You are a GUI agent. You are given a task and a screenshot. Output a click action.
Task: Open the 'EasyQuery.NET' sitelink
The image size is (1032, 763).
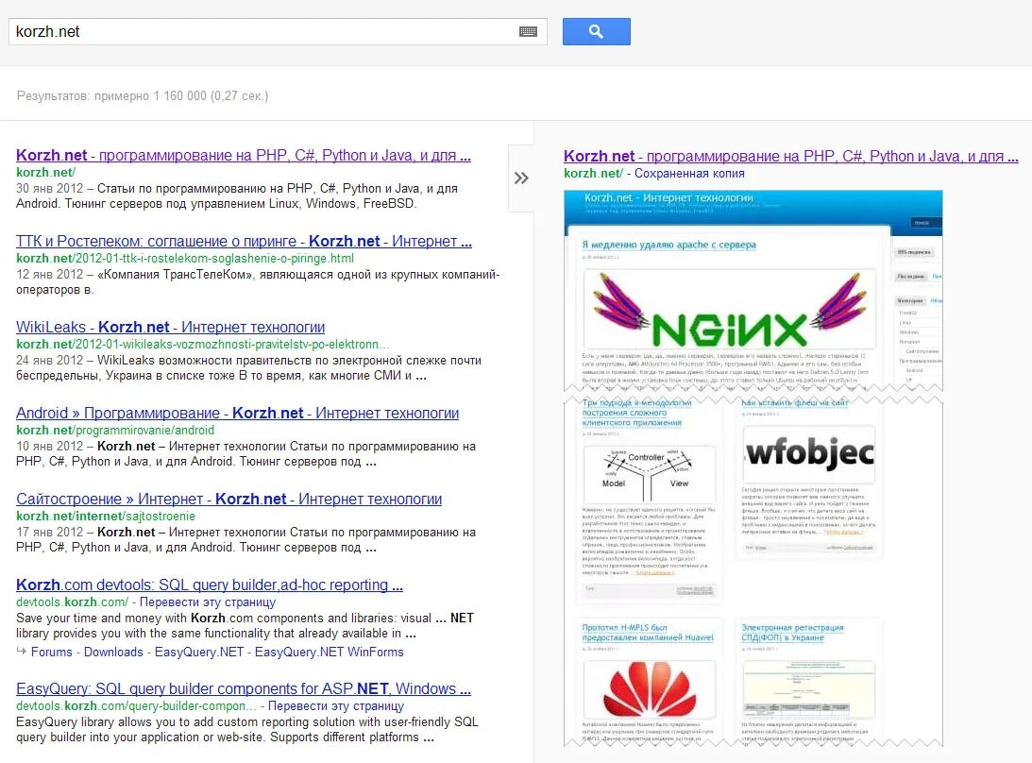199,653
